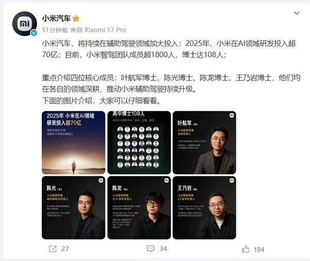Click the repost share icon
The width and height of the screenshot is (310, 261).
pos(53,249)
